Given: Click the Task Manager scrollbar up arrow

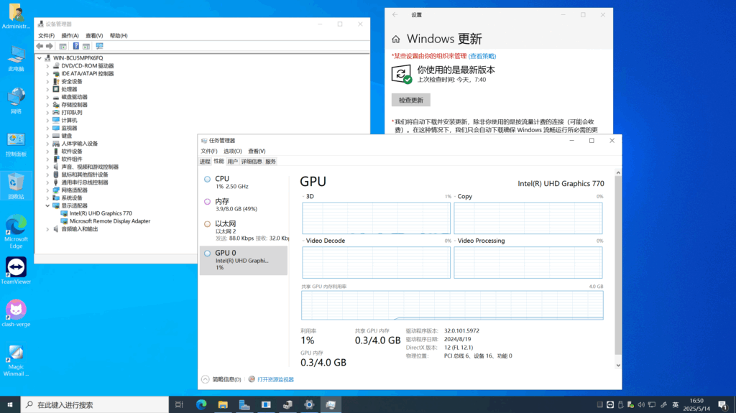Looking at the screenshot, I should [618, 173].
